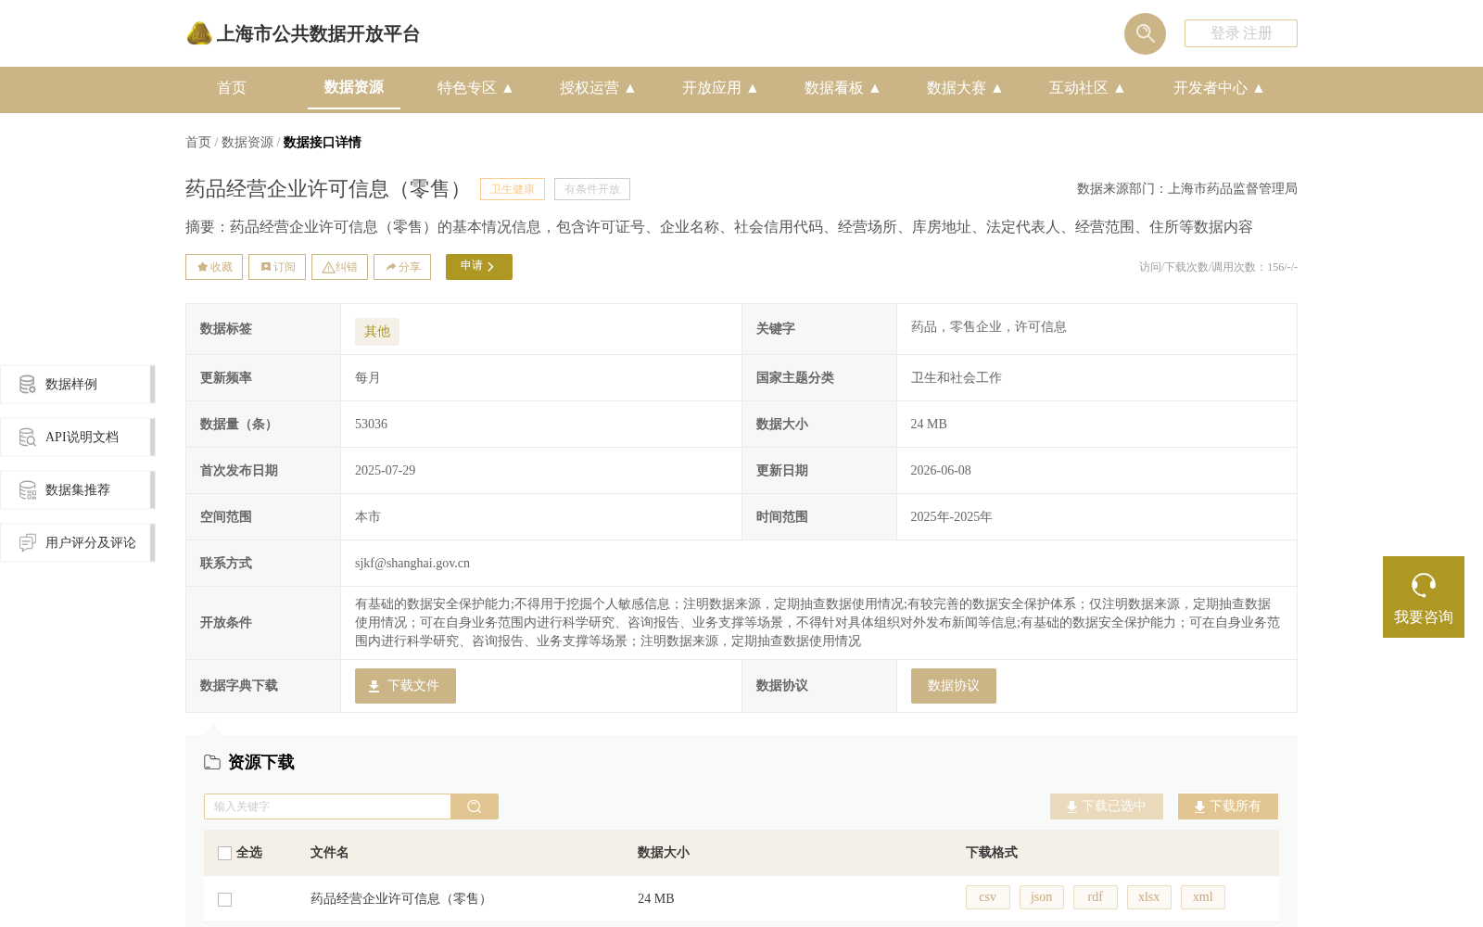Click the 卫生和社会工作 classification value
1483x927 pixels.
pos(957,378)
